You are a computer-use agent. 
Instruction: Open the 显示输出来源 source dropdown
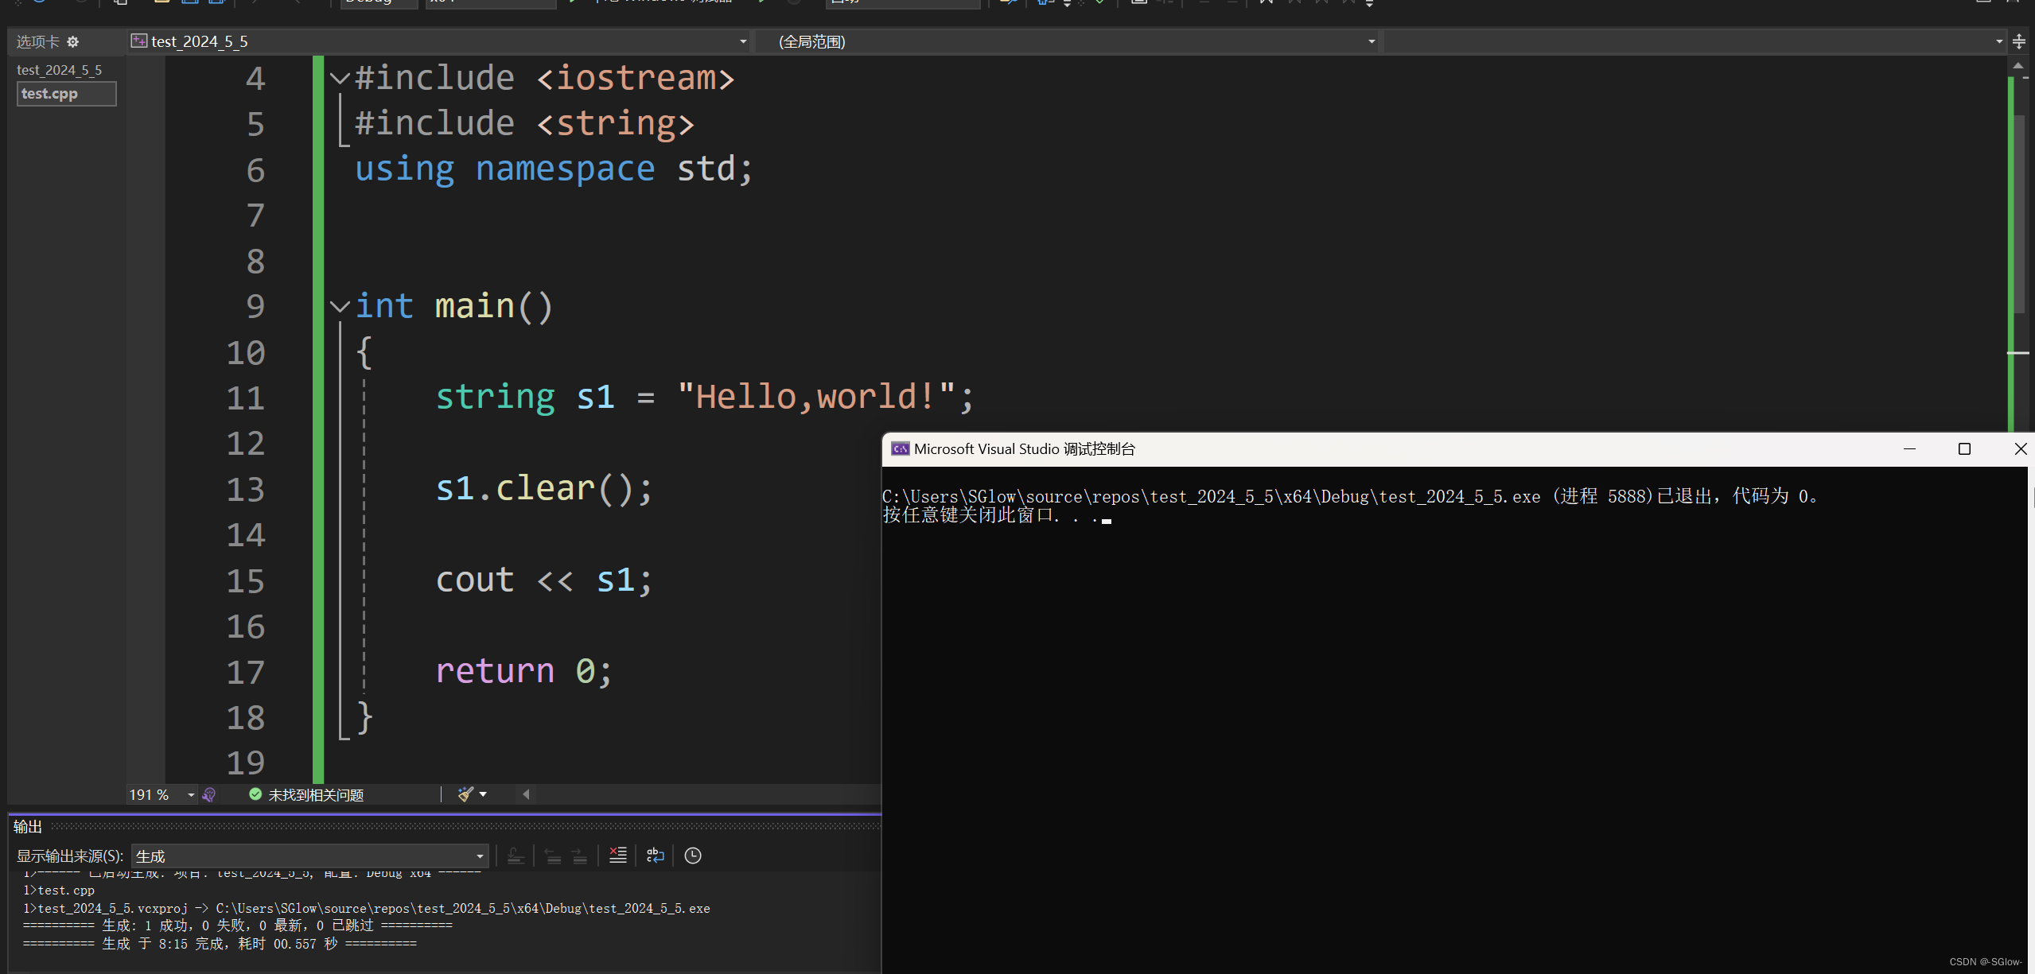(x=480, y=856)
